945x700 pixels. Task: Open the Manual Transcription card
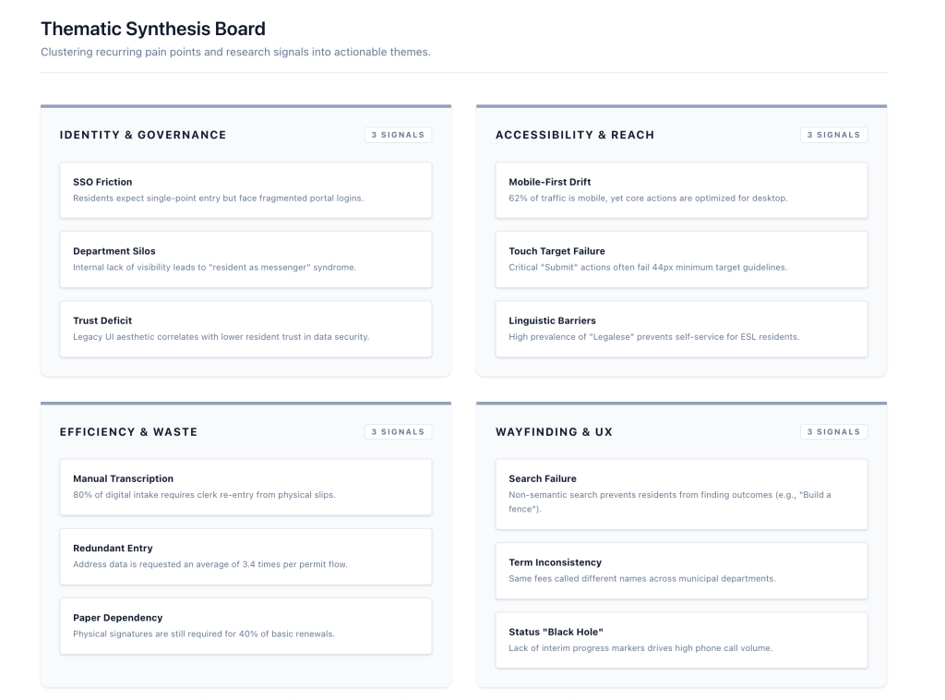pyautogui.click(x=245, y=487)
